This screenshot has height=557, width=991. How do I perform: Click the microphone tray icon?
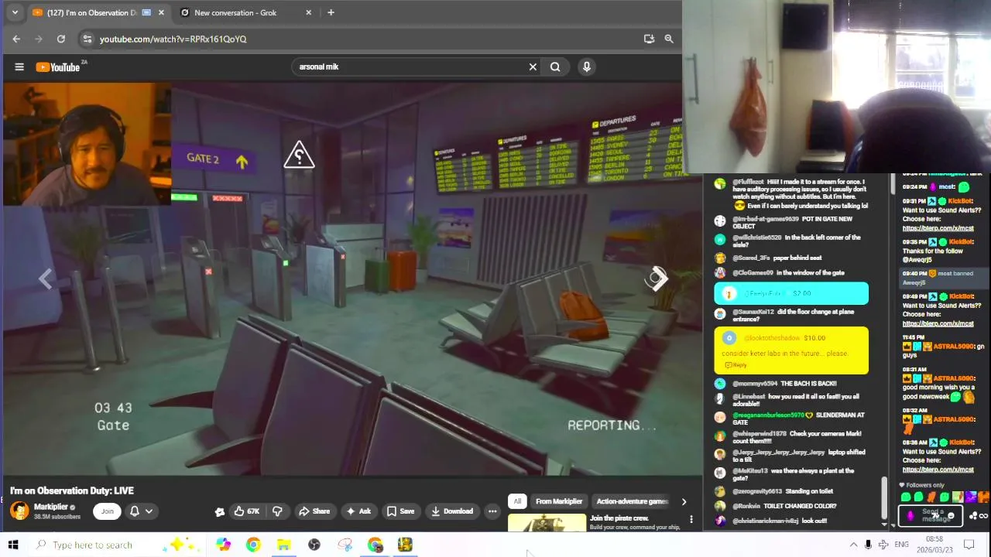(x=868, y=545)
